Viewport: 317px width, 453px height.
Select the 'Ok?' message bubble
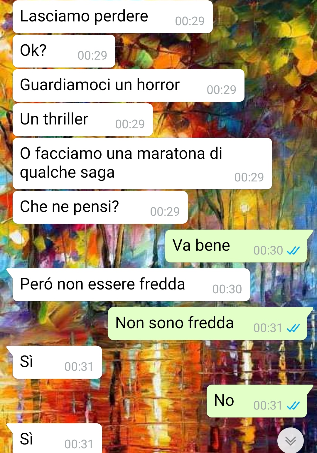(x=64, y=51)
